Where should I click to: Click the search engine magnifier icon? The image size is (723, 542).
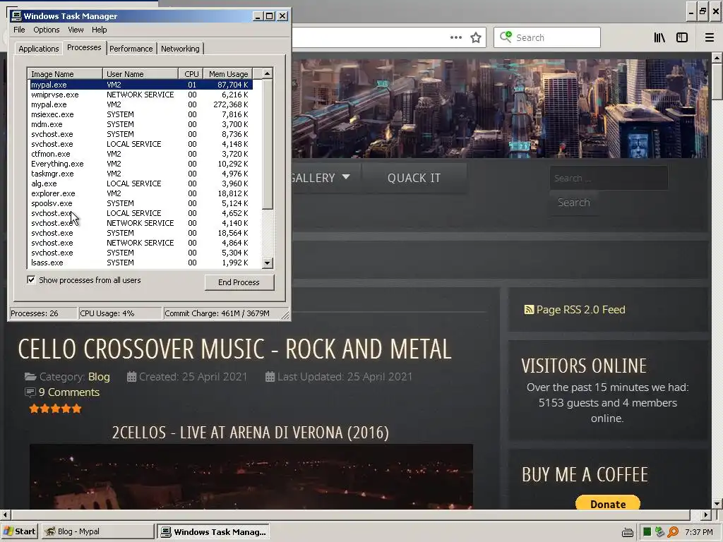click(x=506, y=37)
